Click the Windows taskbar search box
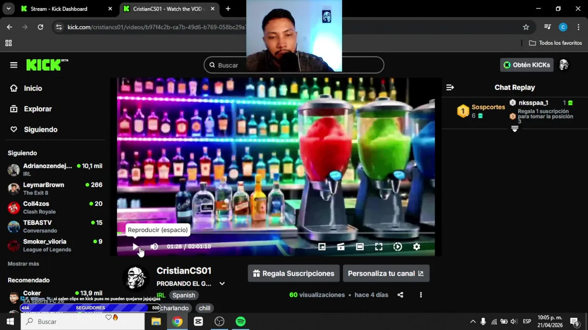This screenshot has height=330, width=588. click(x=83, y=322)
